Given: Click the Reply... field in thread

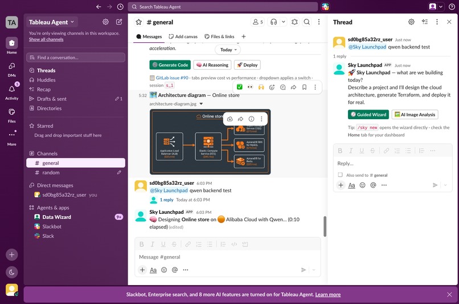Looking at the screenshot, I should point(393,163).
